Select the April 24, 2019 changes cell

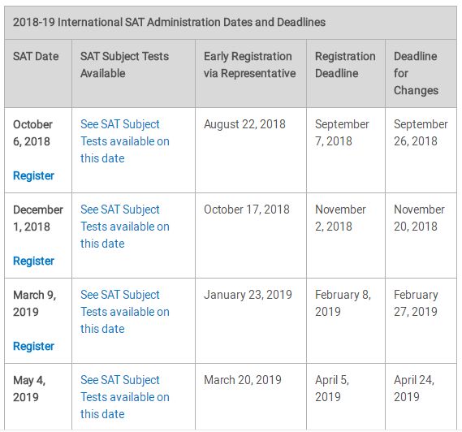(414, 388)
